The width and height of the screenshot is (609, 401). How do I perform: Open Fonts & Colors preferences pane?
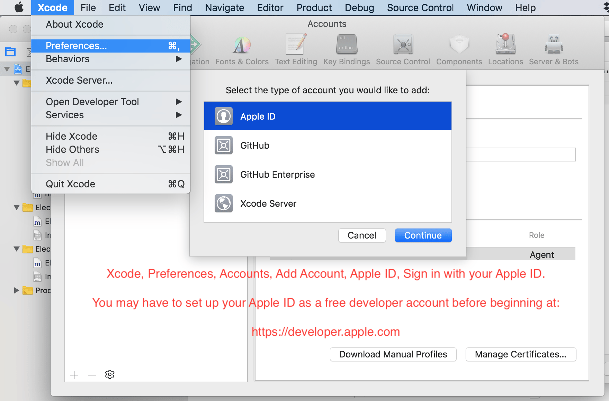242,50
